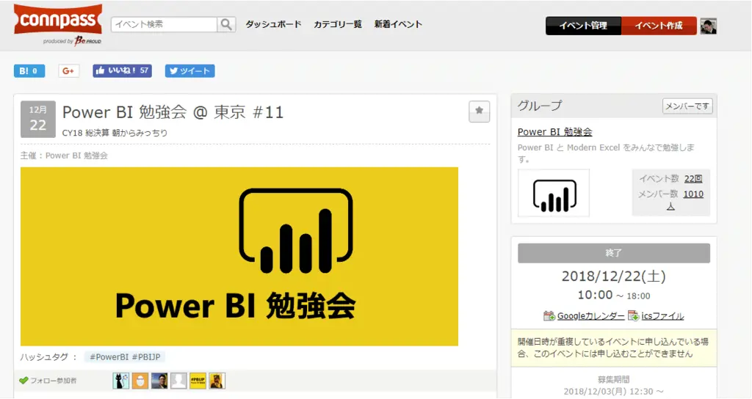Click the Hatena B! bookmark button
This screenshot has height=399, width=752.
[x=29, y=71]
